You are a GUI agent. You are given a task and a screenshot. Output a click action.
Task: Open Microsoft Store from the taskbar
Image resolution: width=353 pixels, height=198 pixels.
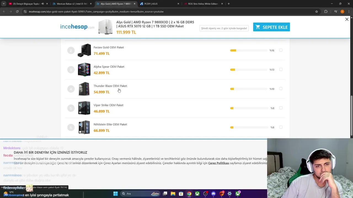point(181,194)
